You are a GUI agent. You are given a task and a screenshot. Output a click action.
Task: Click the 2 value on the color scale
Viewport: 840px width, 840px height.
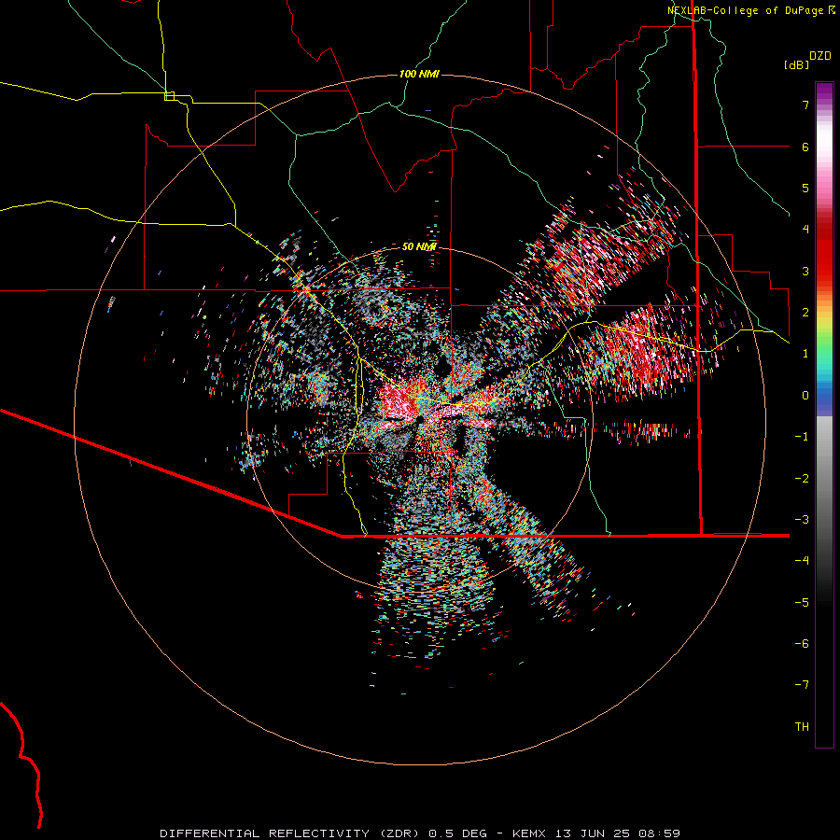pos(805,313)
